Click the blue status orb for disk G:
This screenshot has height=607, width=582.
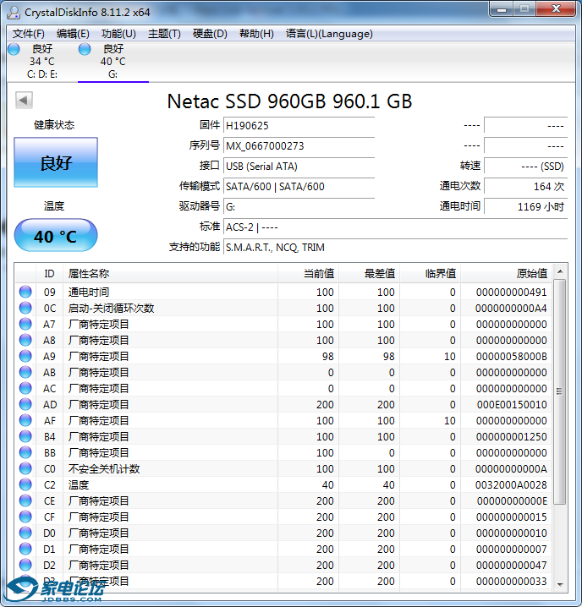85,49
